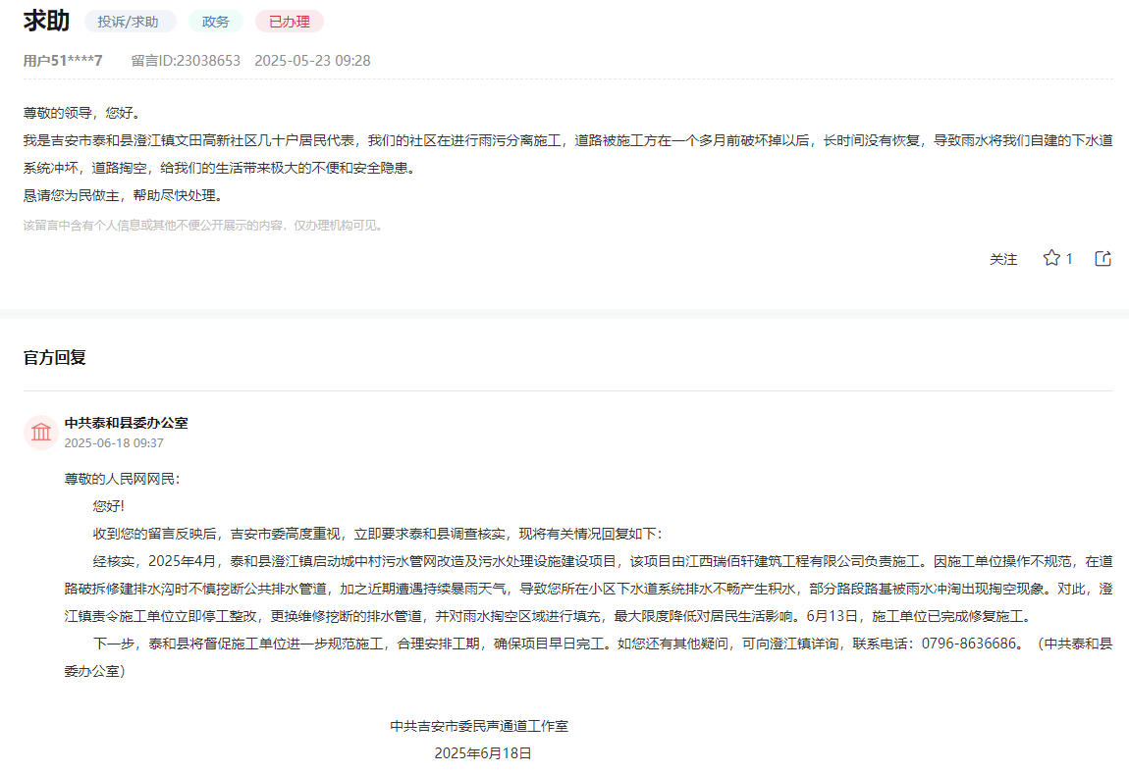Select the 政务 tag
Image resolution: width=1129 pixels, height=773 pixels.
click(215, 22)
